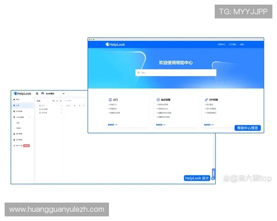
Task: Click the plus icon in directory panel
Action: pos(61,100)
